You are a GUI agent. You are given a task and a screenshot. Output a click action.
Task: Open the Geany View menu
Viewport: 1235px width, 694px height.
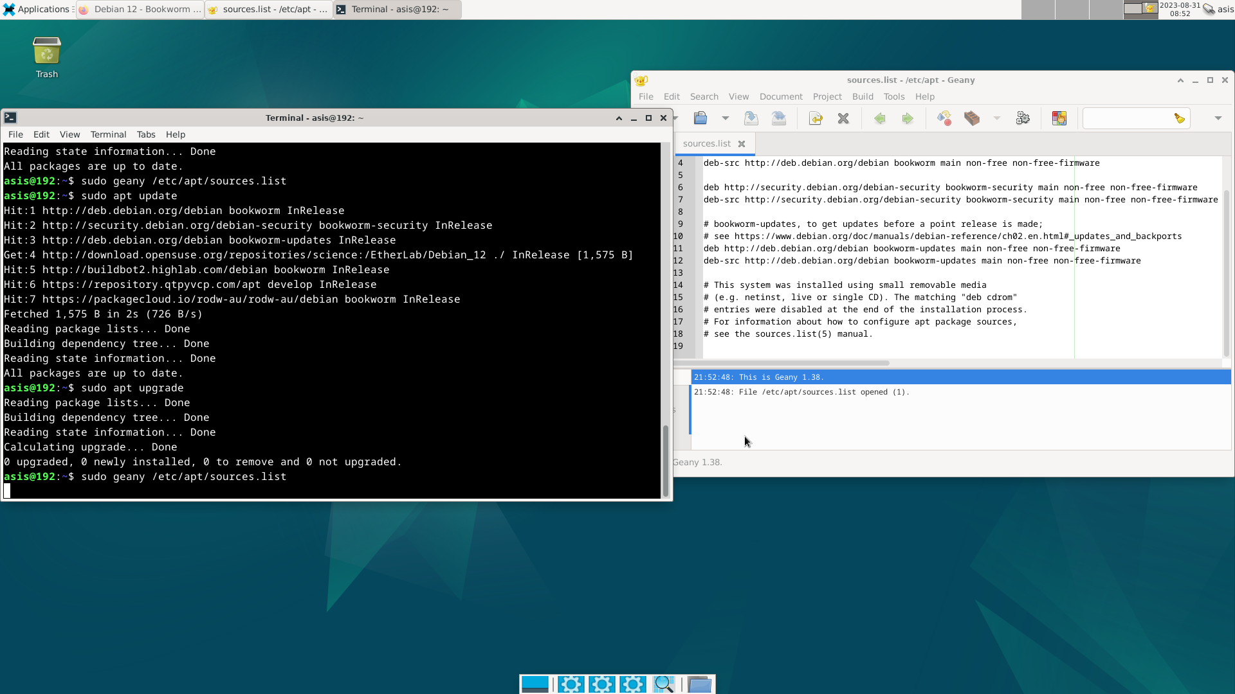[738, 96]
